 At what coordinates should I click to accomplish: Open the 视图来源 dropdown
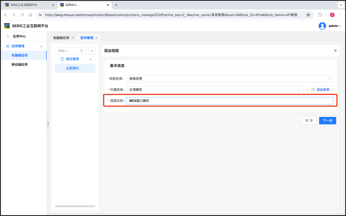pos(229,79)
